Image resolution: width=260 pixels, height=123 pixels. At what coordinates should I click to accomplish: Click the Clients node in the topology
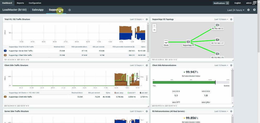point(166,42)
